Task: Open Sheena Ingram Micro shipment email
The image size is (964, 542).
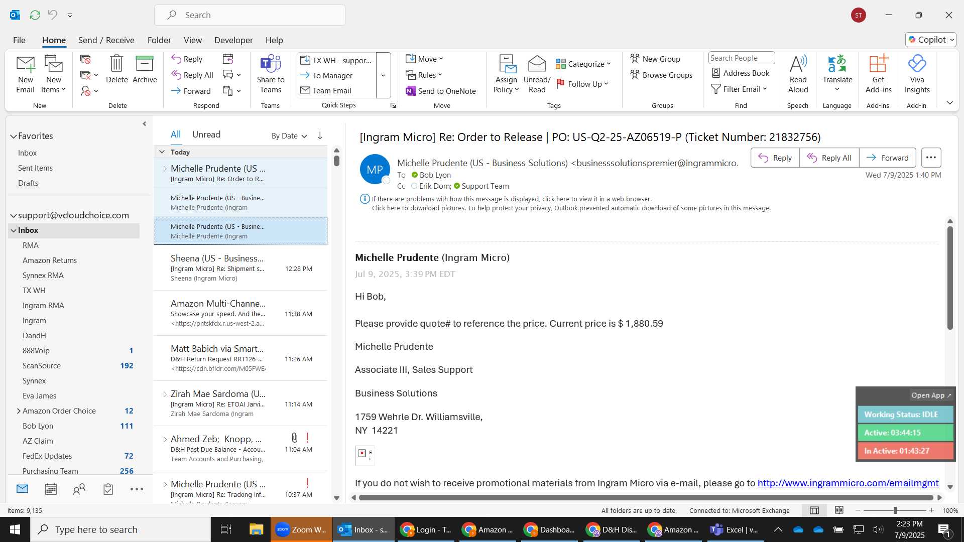Action: point(240,268)
